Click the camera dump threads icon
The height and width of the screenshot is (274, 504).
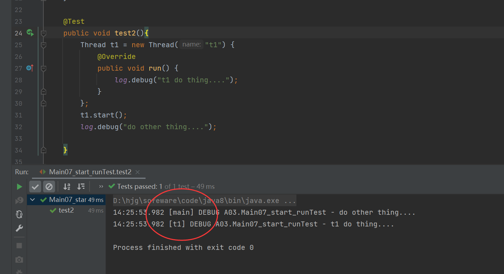click(19, 260)
